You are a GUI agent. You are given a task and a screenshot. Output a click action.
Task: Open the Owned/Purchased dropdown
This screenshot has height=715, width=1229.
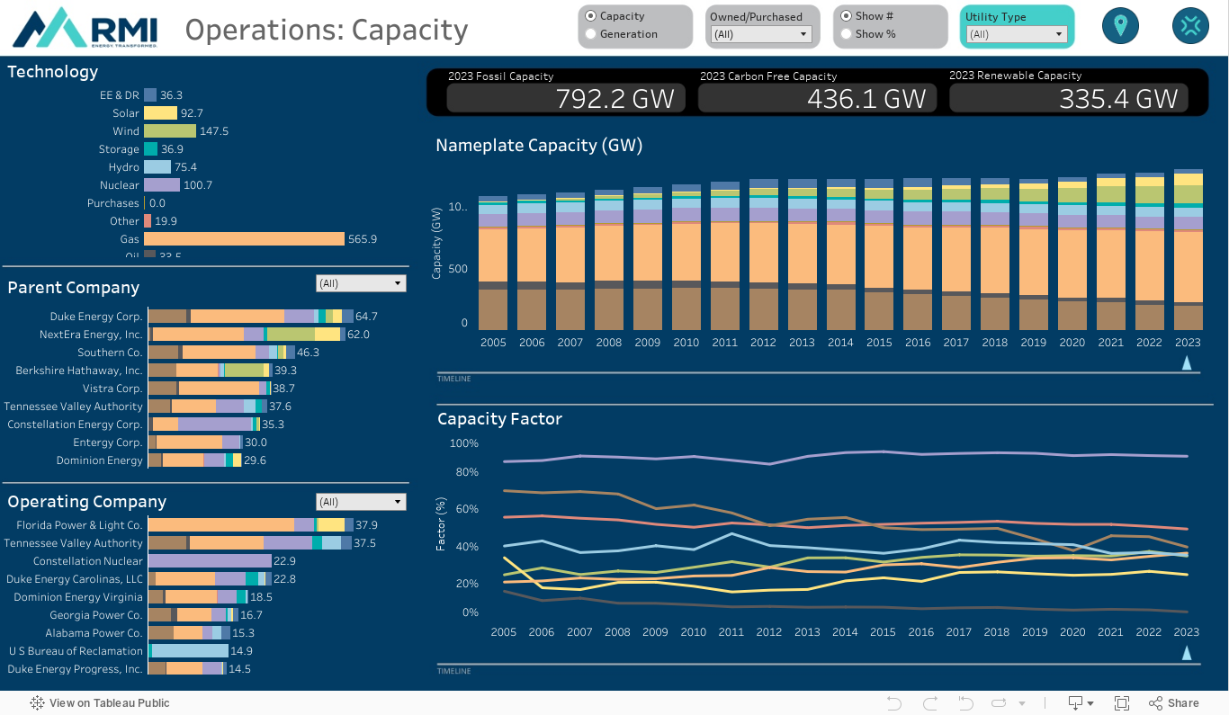coord(760,34)
